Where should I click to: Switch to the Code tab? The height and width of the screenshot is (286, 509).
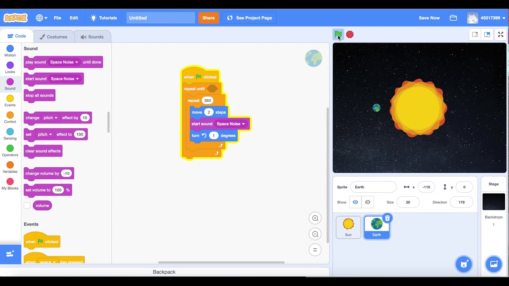click(17, 36)
